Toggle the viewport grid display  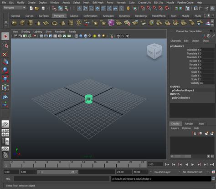click(41, 36)
